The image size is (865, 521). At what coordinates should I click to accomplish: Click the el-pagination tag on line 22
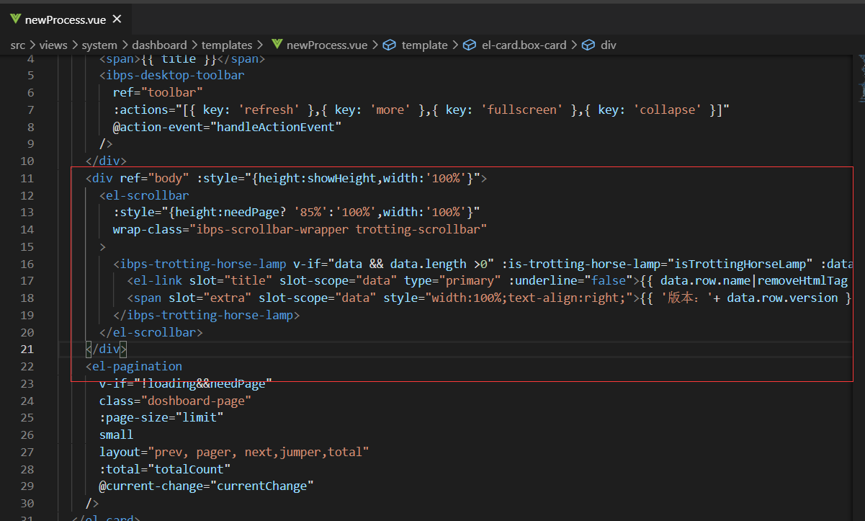coord(137,366)
